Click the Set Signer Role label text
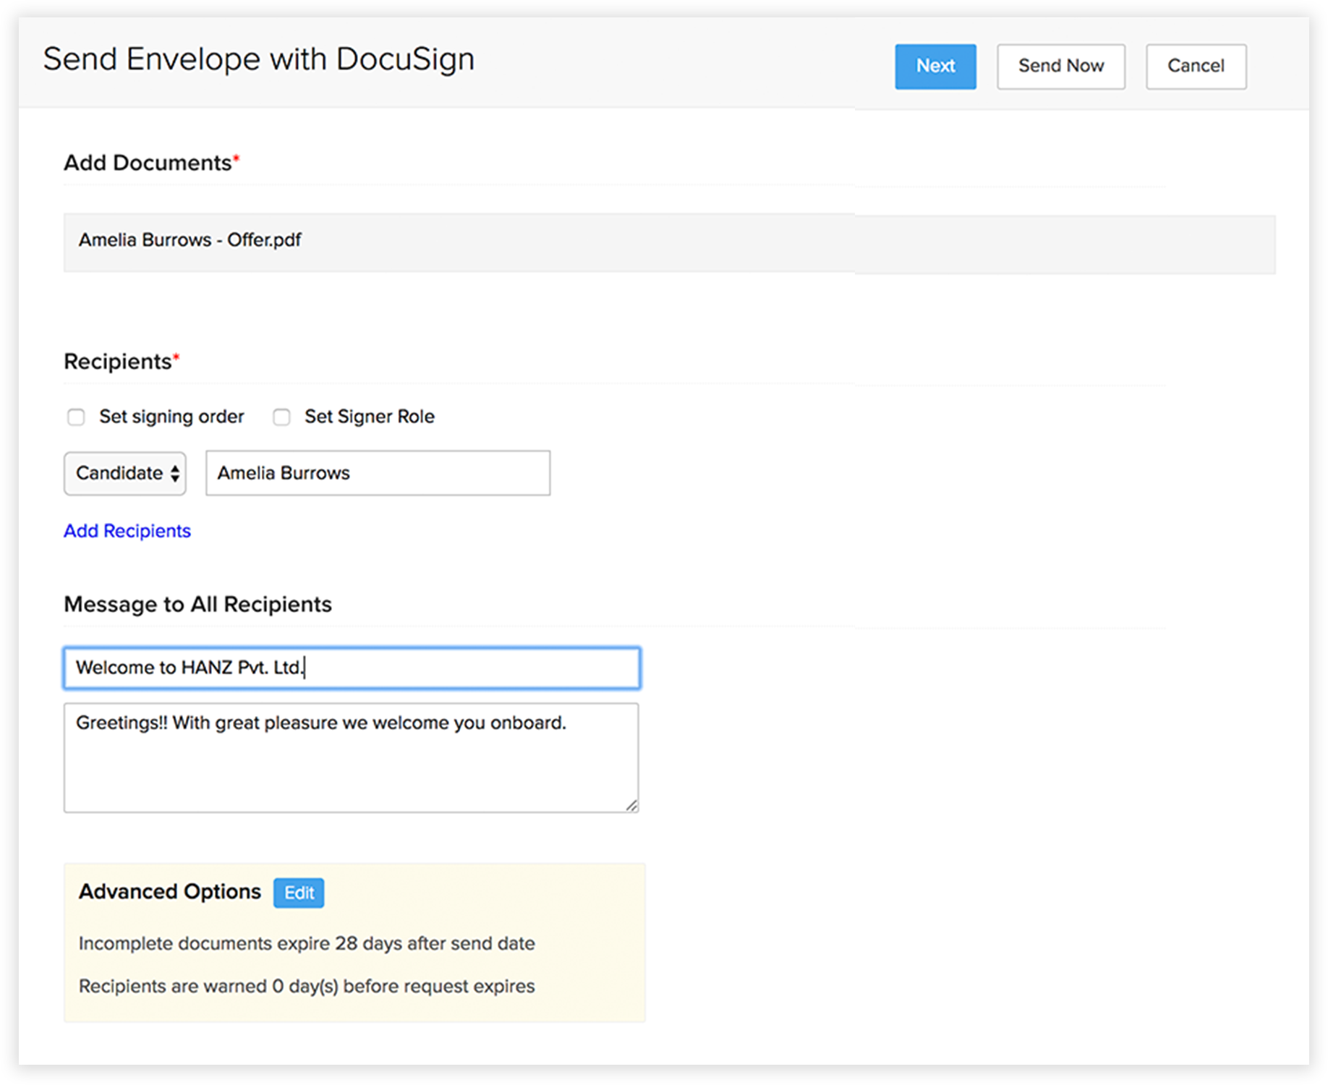The width and height of the screenshot is (1328, 1085). pos(369,417)
